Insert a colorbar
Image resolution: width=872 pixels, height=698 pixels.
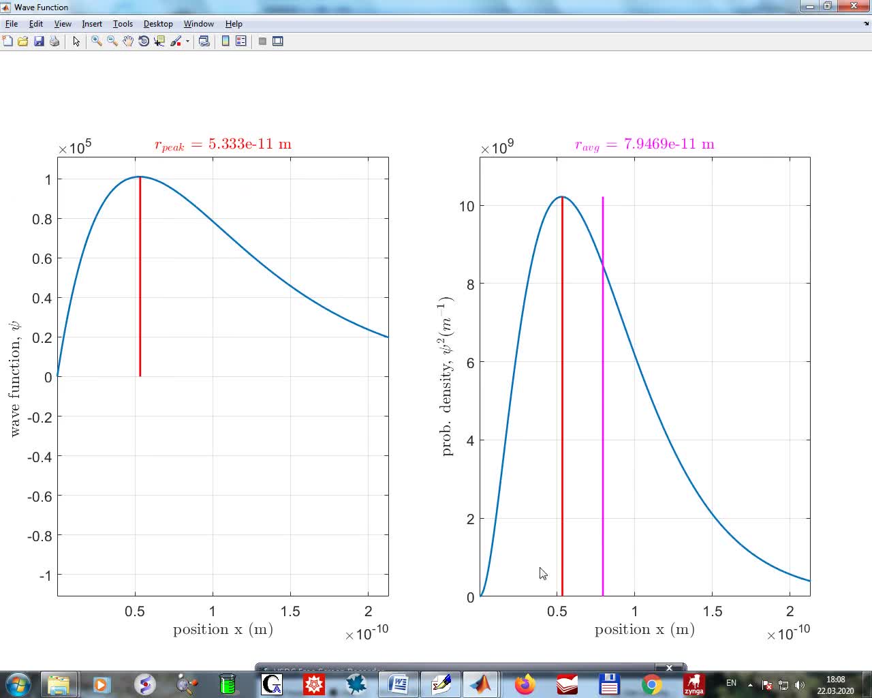tap(225, 41)
